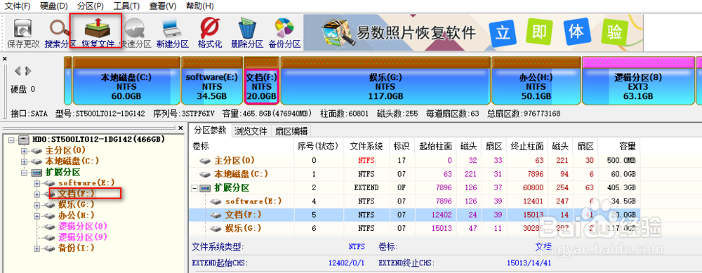
Task: Open the 帮助(H) menu
Action: point(199,6)
